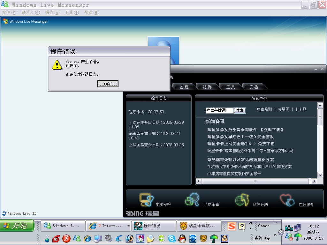Click the Rising lion quick-launch icon

(203, 239)
